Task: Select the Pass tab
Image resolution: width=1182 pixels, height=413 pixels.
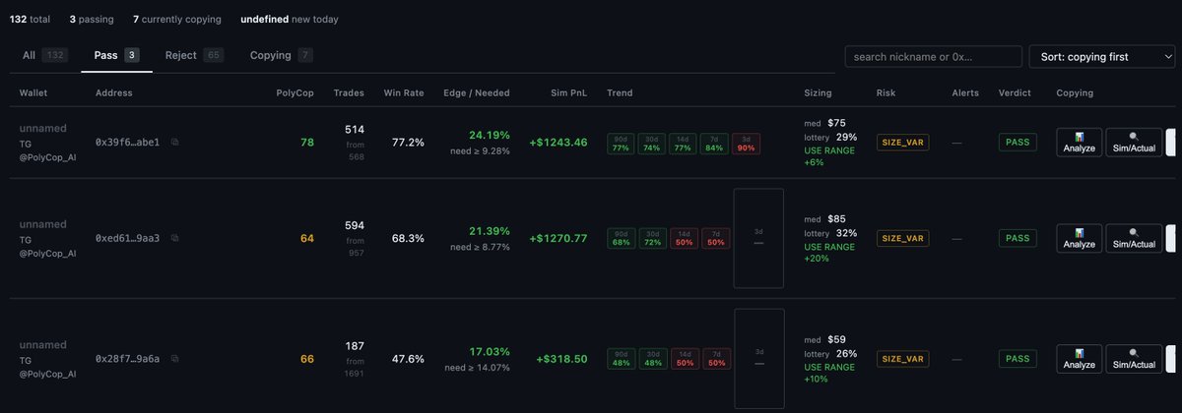Action: coord(116,56)
